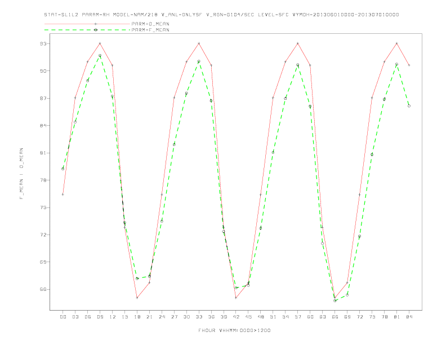Click the O_MEAN peak marker at hour 57
Image resolution: width=446 pixels, height=345 pixels.
coord(298,43)
